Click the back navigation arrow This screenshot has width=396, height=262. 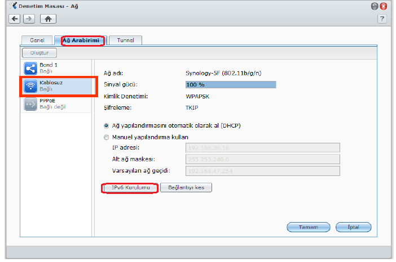(15, 19)
